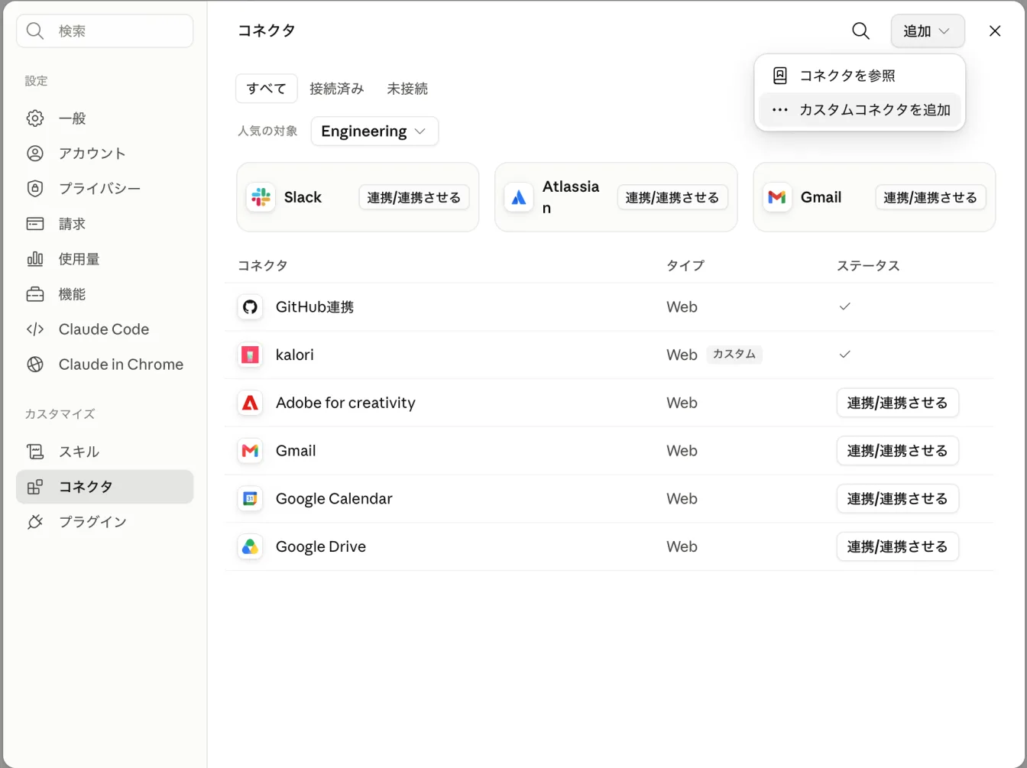This screenshot has width=1027, height=768.
Task: Focus the 検索 input field
Action: [105, 31]
